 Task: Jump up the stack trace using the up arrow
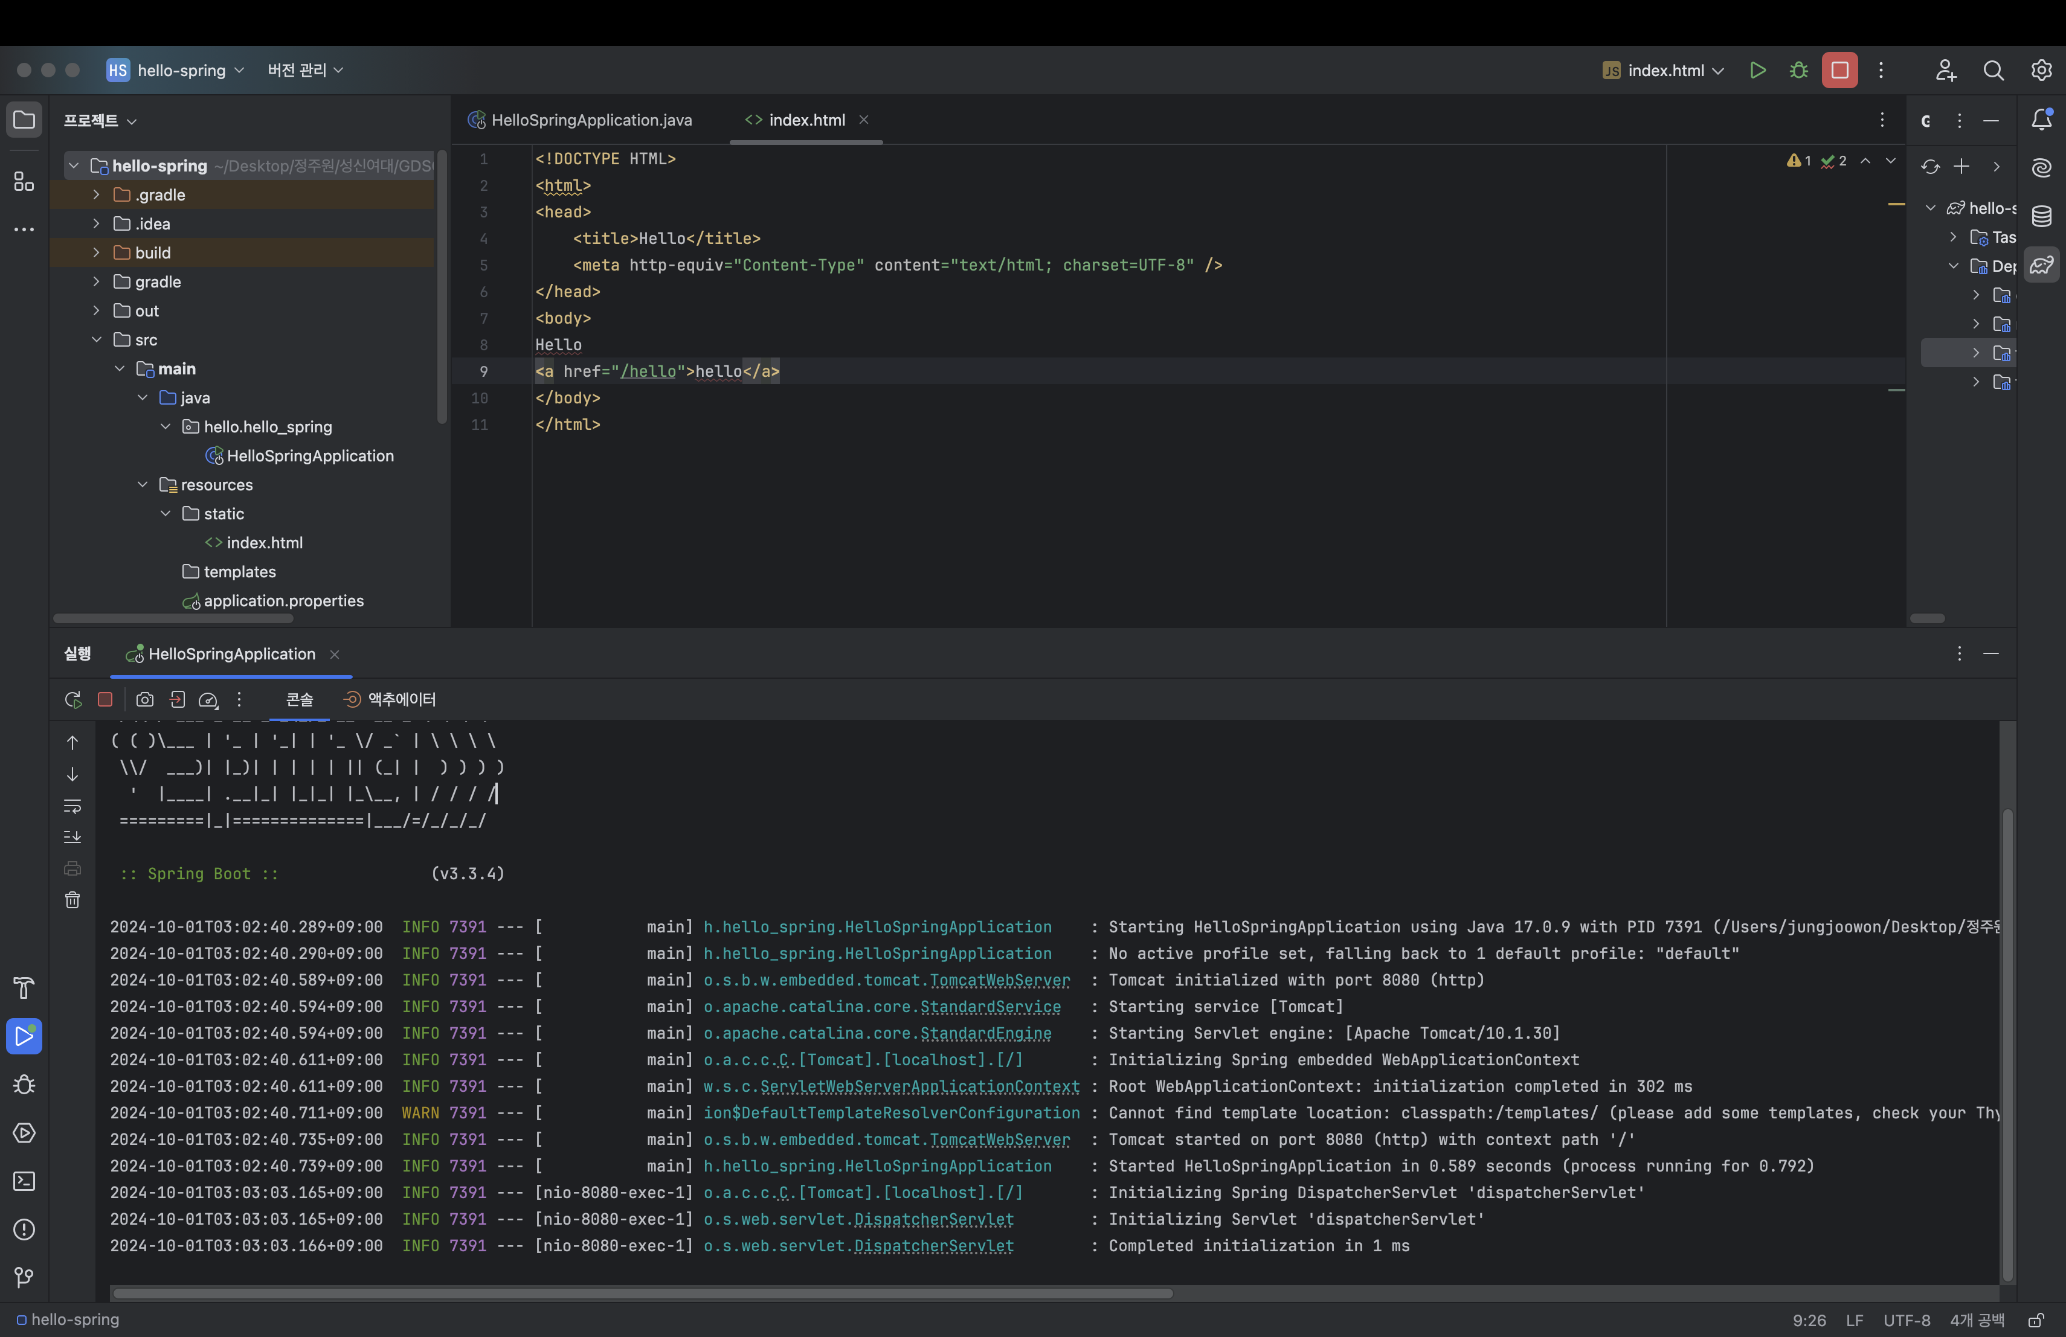click(73, 743)
